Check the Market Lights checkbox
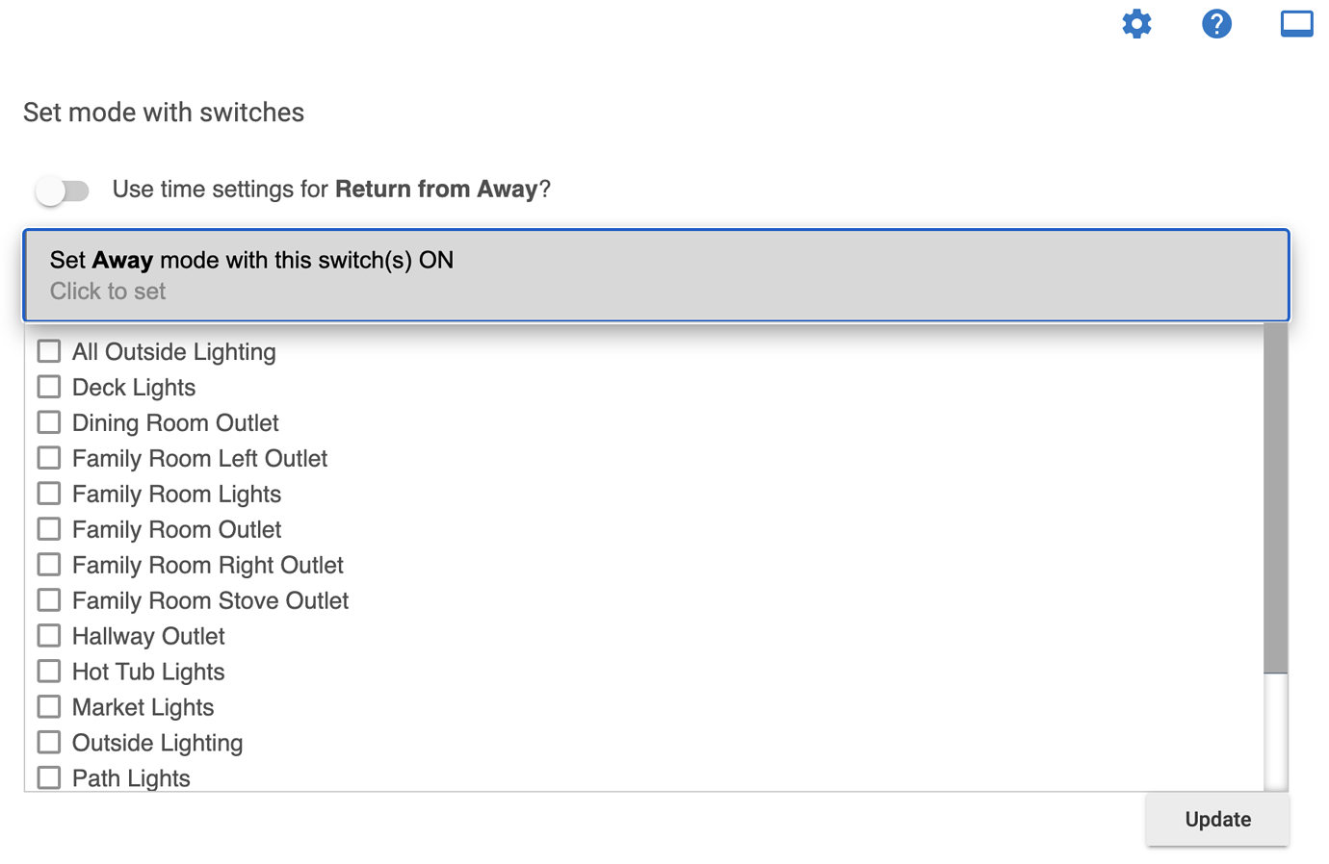The width and height of the screenshot is (1329, 864). pos(49,707)
